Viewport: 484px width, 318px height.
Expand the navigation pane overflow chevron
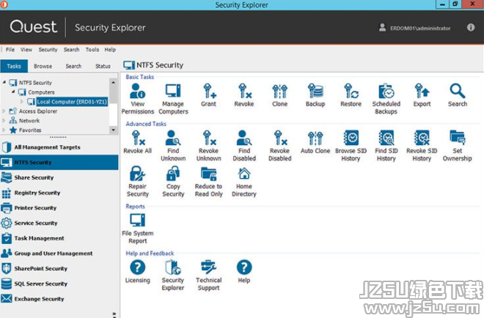pyautogui.click(x=114, y=314)
